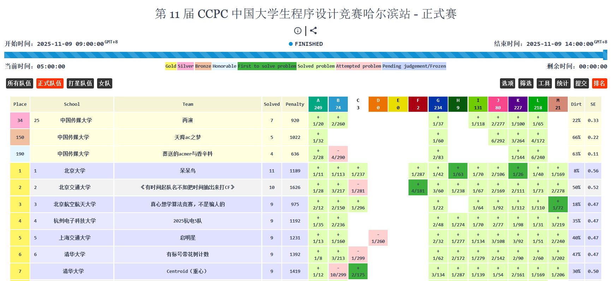
Task: Open the 工具 tools menu
Action: coord(544,83)
